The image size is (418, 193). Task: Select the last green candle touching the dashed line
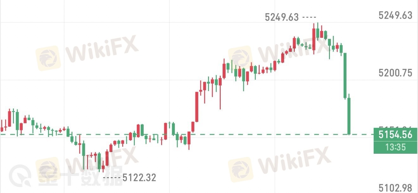click(x=349, y=115)
